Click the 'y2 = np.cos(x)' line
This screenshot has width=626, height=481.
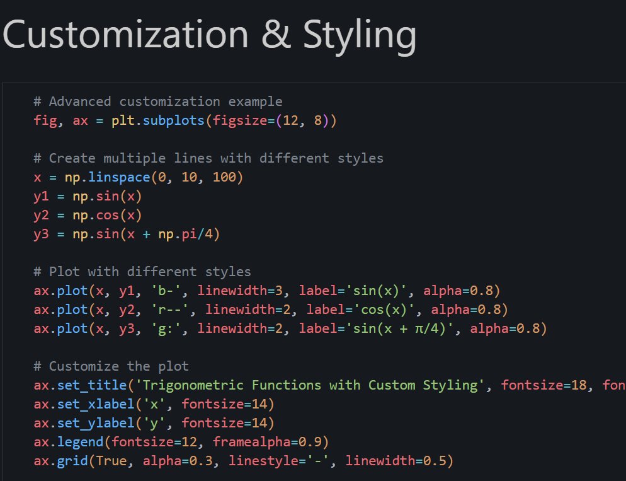pyautogui.click(x=88, y=215)
